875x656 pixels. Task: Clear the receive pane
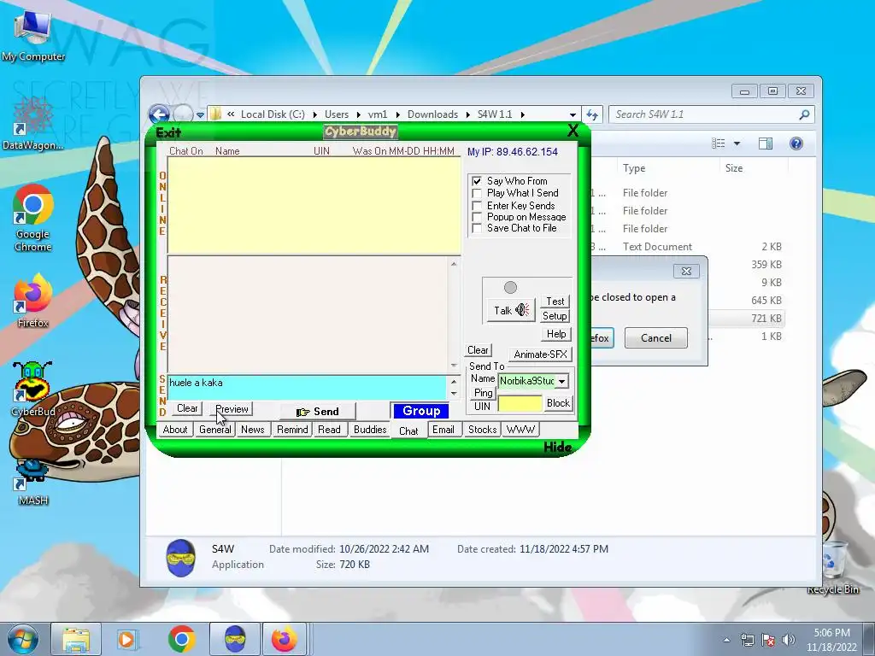coord(478,349)
